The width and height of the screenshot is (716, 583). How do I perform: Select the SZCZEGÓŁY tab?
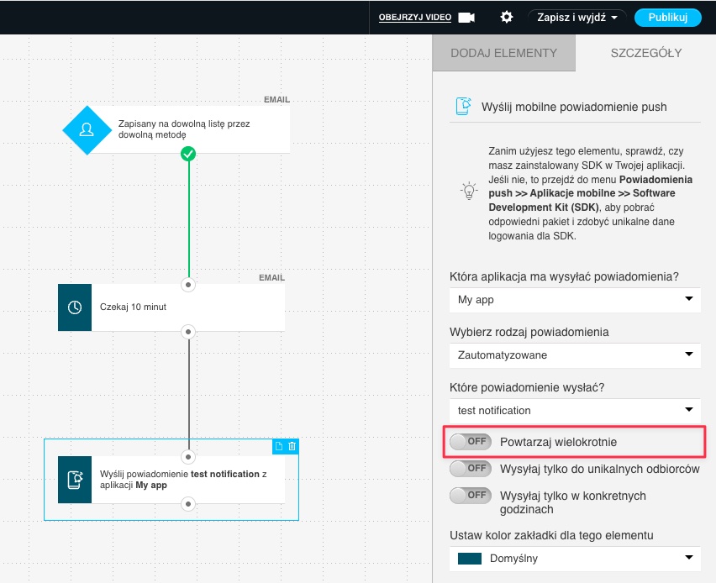(x=645, y=53)
